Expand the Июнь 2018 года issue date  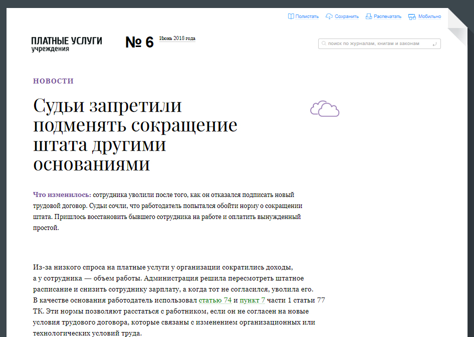coord(177,38)
